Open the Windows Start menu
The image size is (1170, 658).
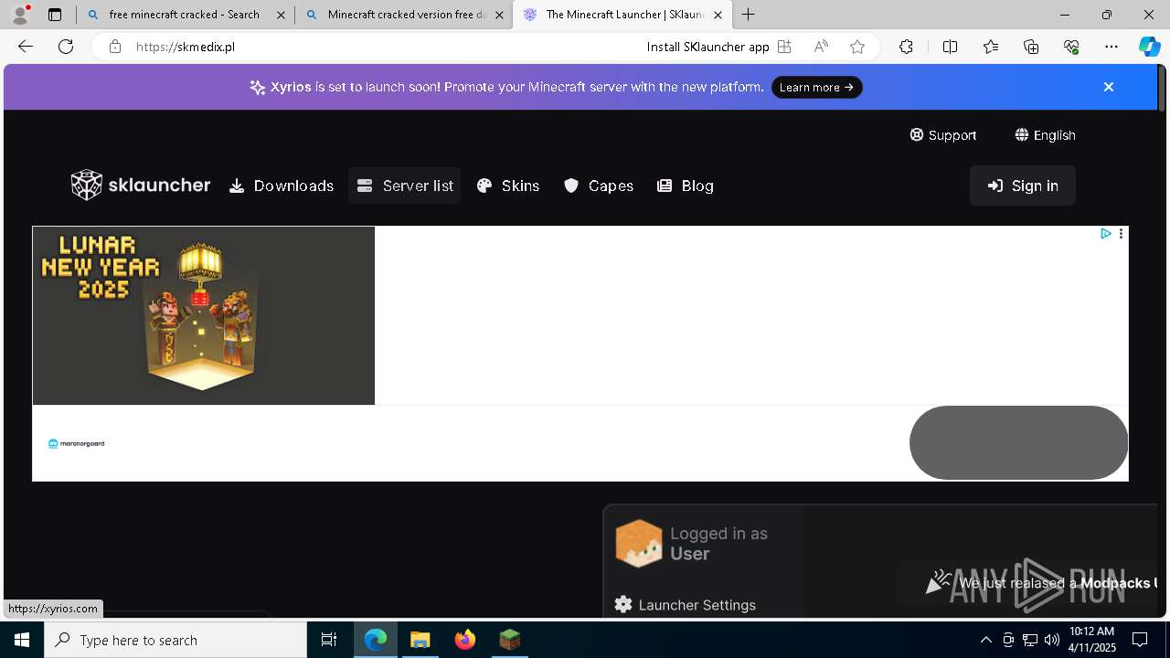pos(22,640)
